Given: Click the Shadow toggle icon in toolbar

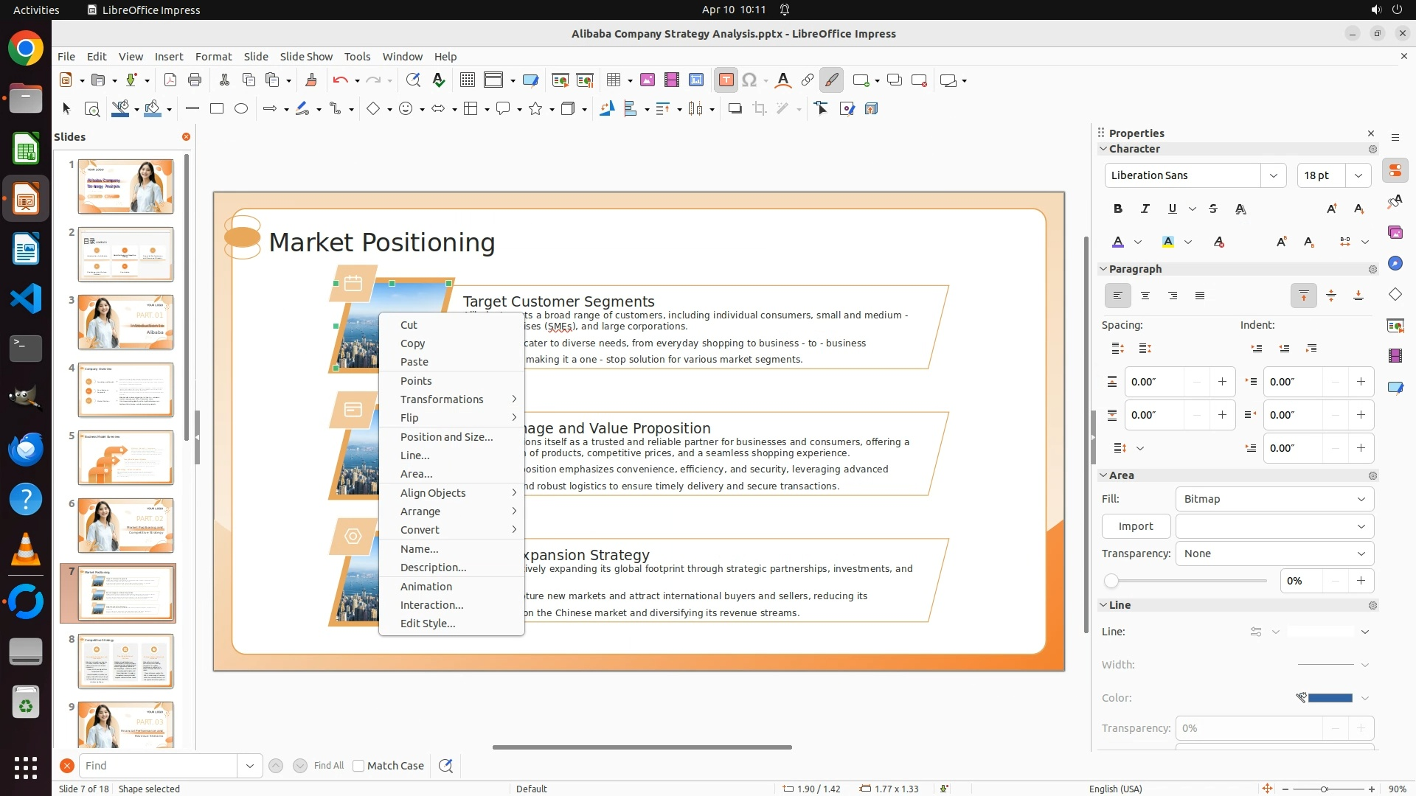Looking at the screenshot, I should click(735, 109).
